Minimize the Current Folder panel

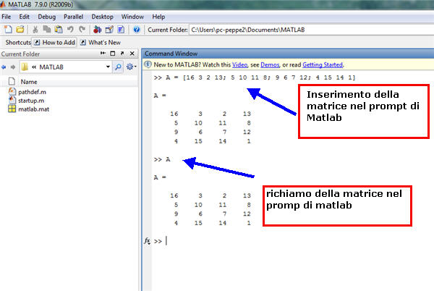coord(103,53)
